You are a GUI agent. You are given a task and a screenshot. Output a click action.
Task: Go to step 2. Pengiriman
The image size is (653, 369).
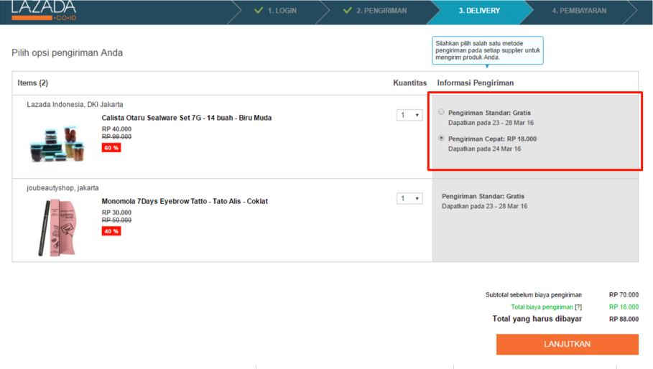(x=375, y=11)
